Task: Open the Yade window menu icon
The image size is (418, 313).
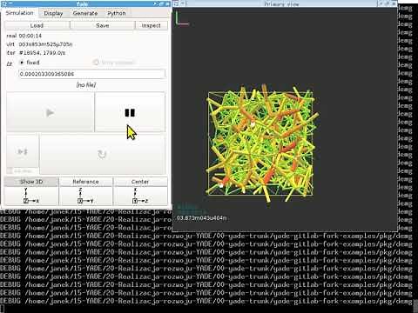Action: click(x=3, y=3)
